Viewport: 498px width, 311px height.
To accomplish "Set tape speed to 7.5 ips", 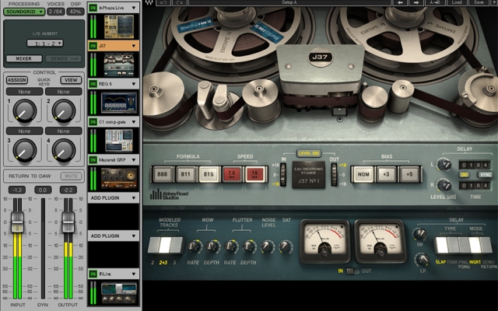I will [x=232, y=174].
